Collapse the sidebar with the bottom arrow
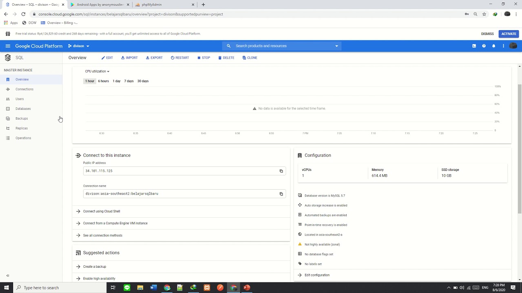The image size is (522, 293). (7, 276)
